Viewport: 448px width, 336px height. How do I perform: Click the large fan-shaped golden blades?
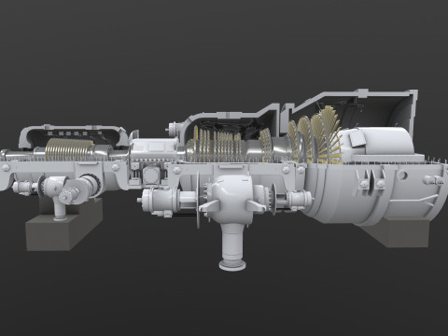[315, 134]
